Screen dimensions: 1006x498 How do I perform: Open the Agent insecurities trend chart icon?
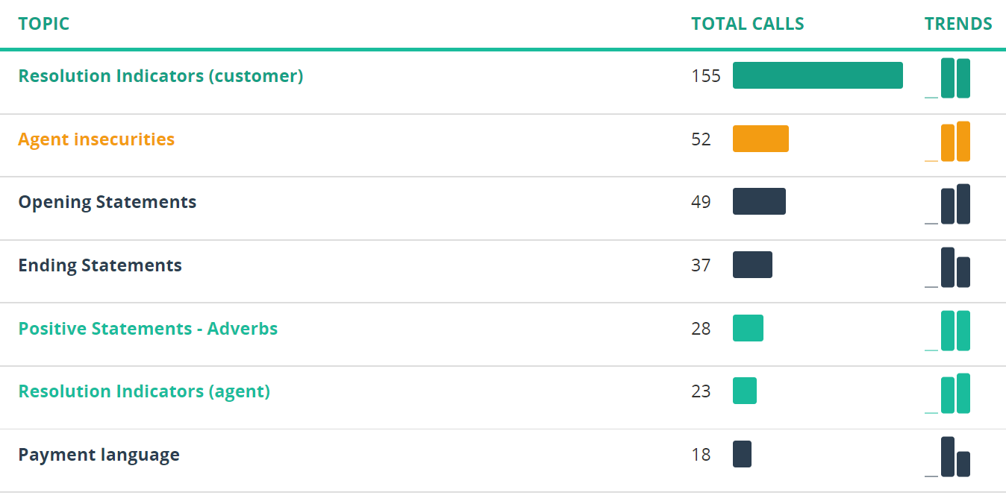point(947,142)
